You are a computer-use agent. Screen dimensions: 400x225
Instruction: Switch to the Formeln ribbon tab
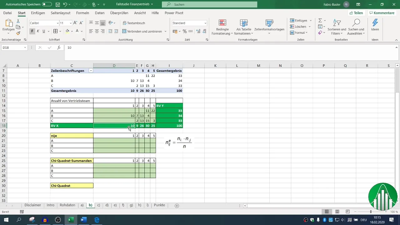tap(82, 13)
